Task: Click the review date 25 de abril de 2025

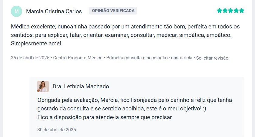Action: [x=30, y=58]
